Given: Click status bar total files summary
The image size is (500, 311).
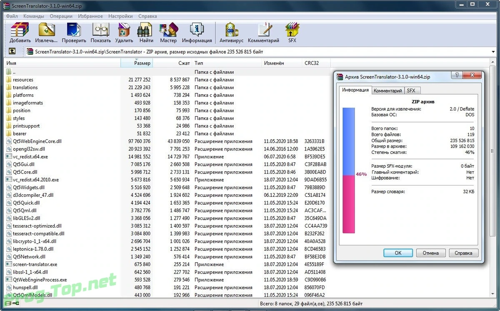Looking at the screenshot, I should (x=311, y=303).
